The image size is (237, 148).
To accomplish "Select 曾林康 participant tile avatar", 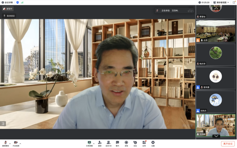I will (x=216, y=77).
